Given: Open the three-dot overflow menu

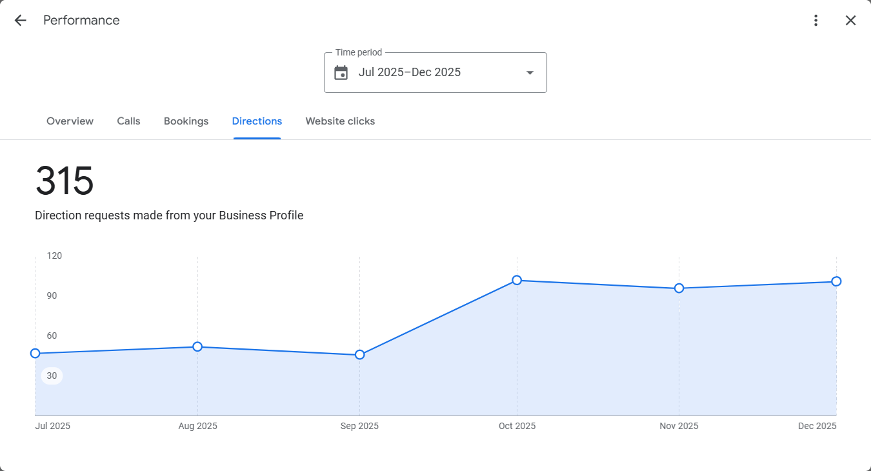Looking at the screenshot, I should pos(816,20).
